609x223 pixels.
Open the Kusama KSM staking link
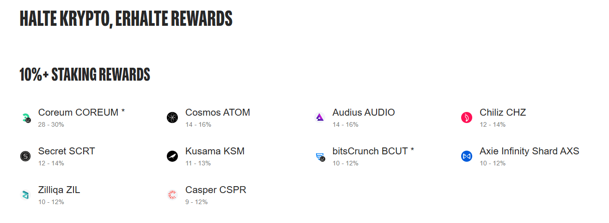[215, 151]
